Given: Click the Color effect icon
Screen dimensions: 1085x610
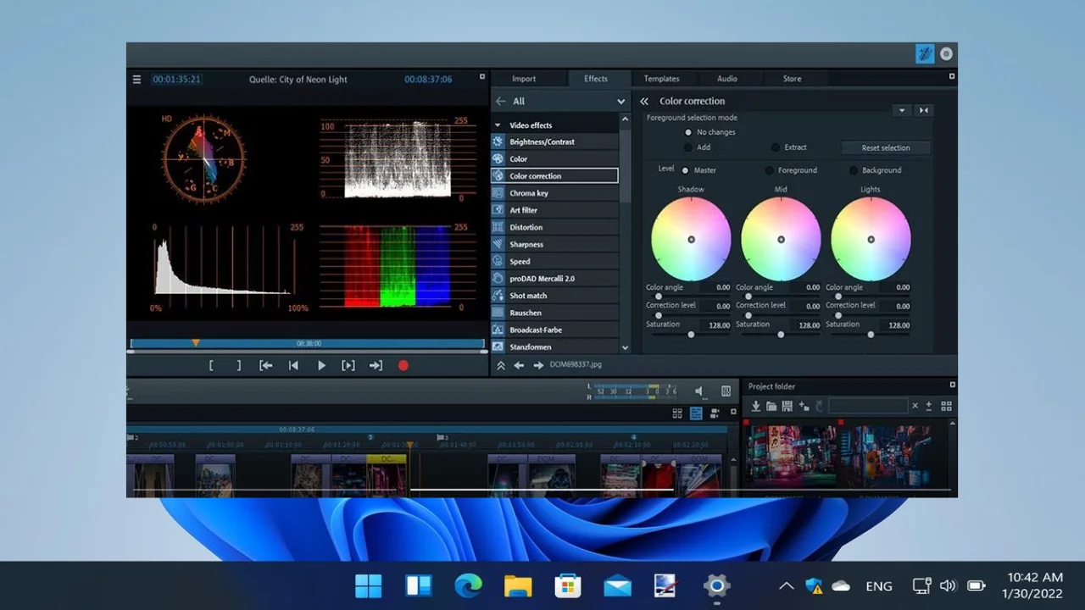Looking at the screenshot, I should click(498, 158).
